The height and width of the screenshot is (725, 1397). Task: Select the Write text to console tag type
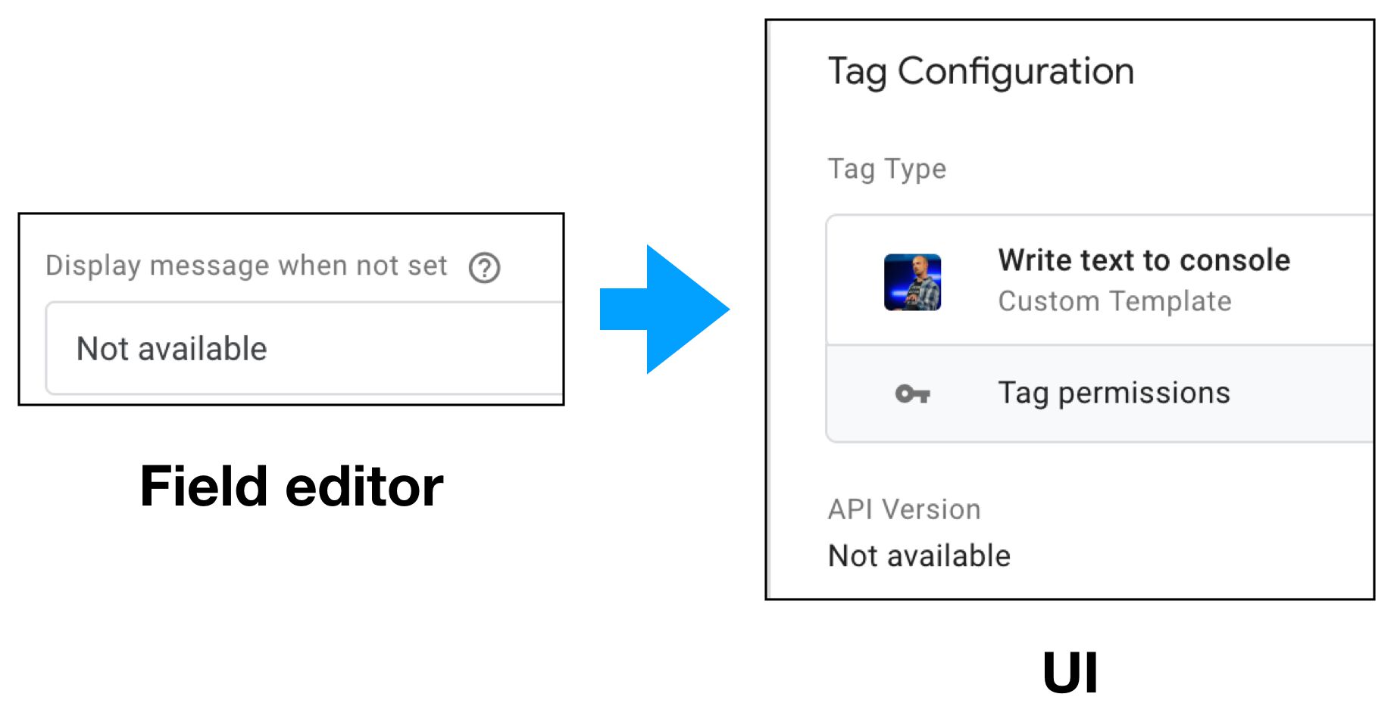1100,281
